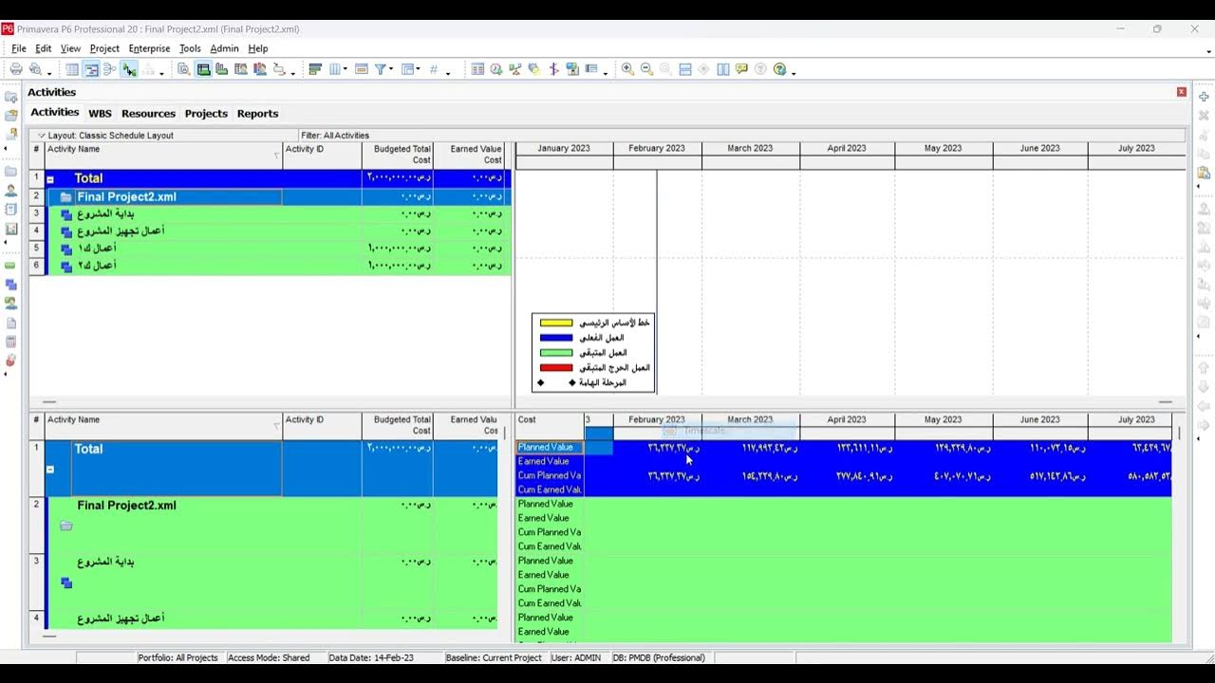This screenshot has height=683, width=1215.
Task: Click the green Add plus icon on right sidebar
Action: pyautogui.click(x=1204, y=97)
